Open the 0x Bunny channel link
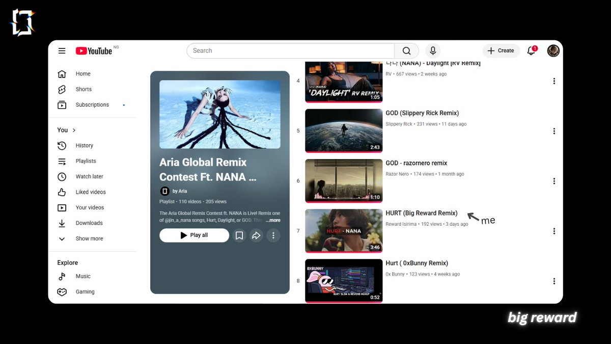The width and height of the screenshot is (611, 344). point(395,274)
